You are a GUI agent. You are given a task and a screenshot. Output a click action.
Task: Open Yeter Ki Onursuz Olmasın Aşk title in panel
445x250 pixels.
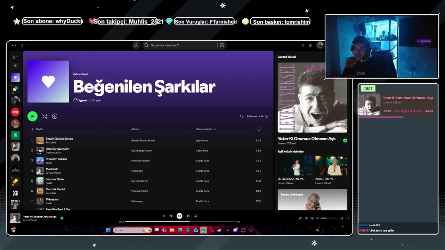click(x=307, y=139)
